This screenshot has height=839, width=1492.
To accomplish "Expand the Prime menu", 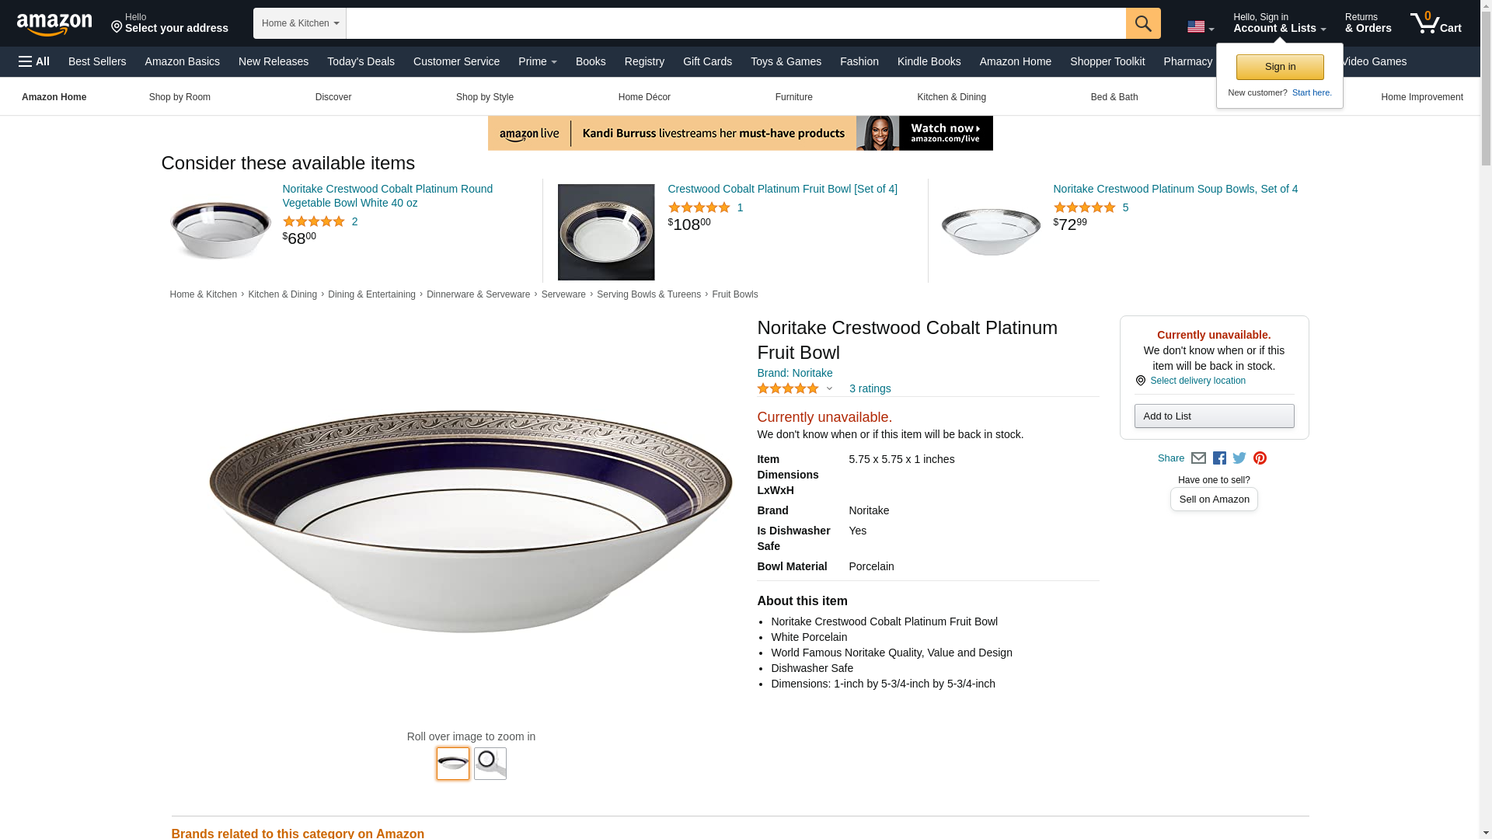I will (537, 61).
